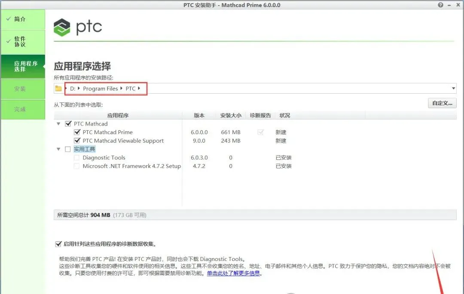
Task: Select the 完成 step in sidebar
Action: click(x=23, y=110)
